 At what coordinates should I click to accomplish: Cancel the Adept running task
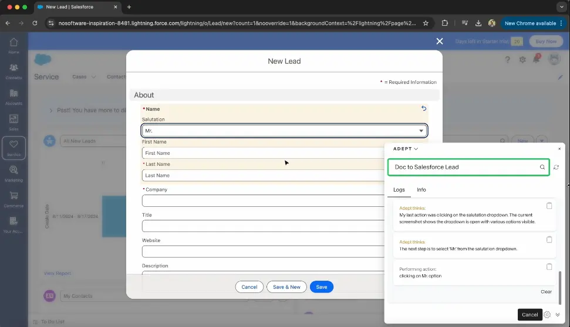[x=529, y=315]
